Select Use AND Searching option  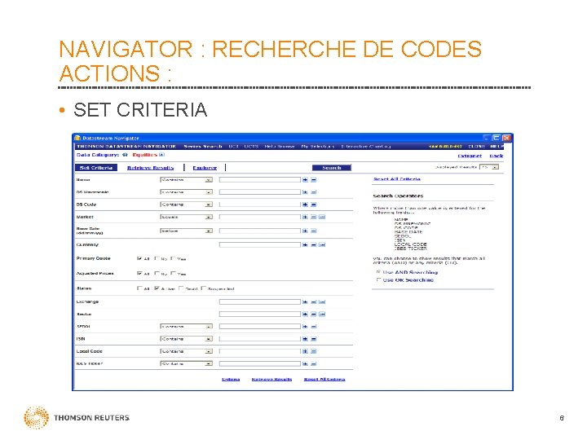point(378,272)
